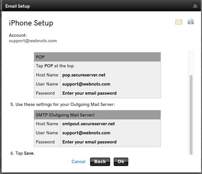Click step 6 'Tap Save' text

(x=23, y=153)
